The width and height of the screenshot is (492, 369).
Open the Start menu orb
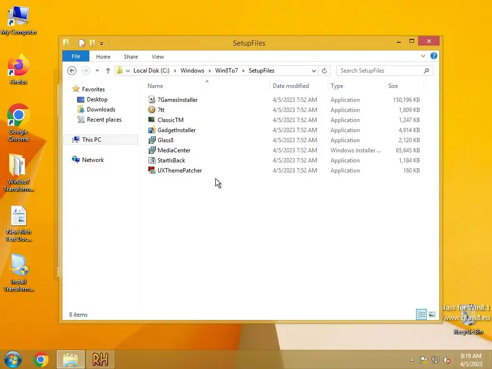(13, 359)
